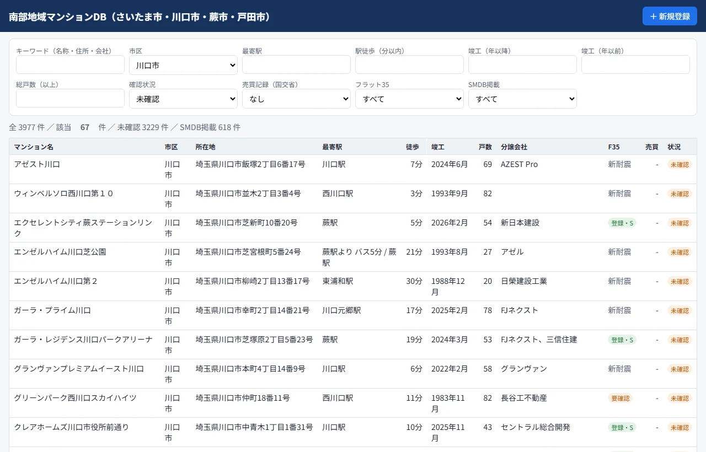Click 登録・S badge in クレアホームズ row
The height and width of the screenshot is (452, 706).
pos(622,427)
